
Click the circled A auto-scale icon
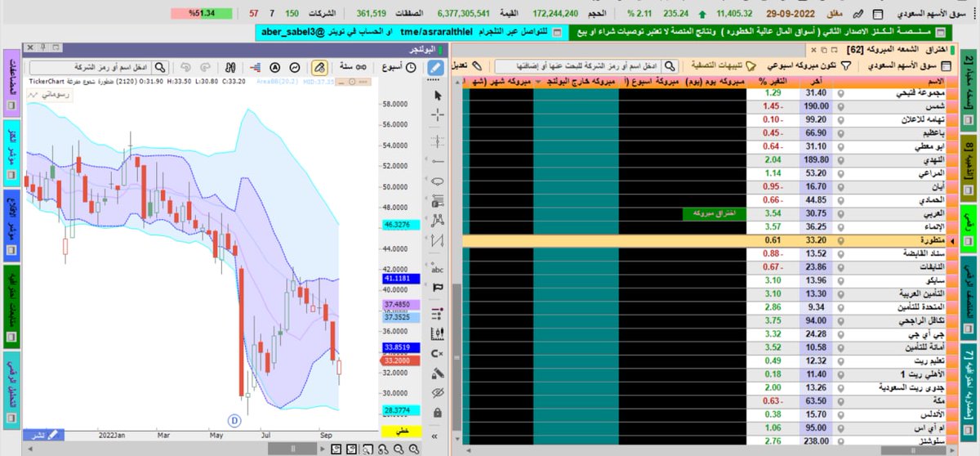(x=276, y=67)
